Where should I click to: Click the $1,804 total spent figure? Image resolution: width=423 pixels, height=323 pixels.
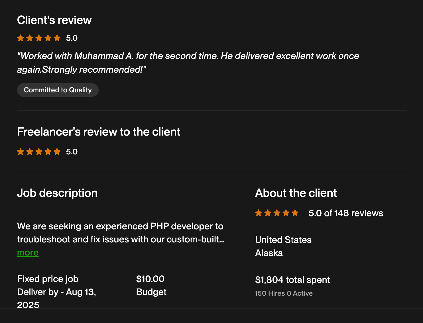292,280
